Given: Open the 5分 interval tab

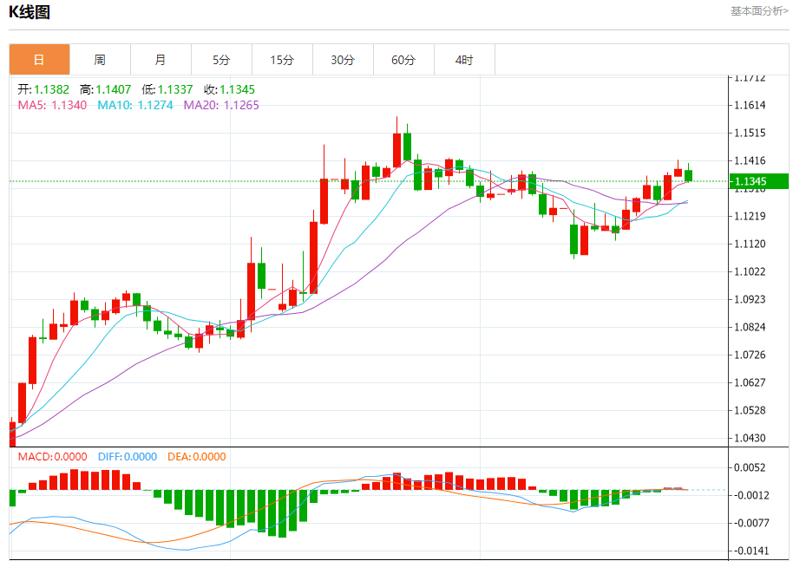Looking at the screenshot, I should point(221,60).
